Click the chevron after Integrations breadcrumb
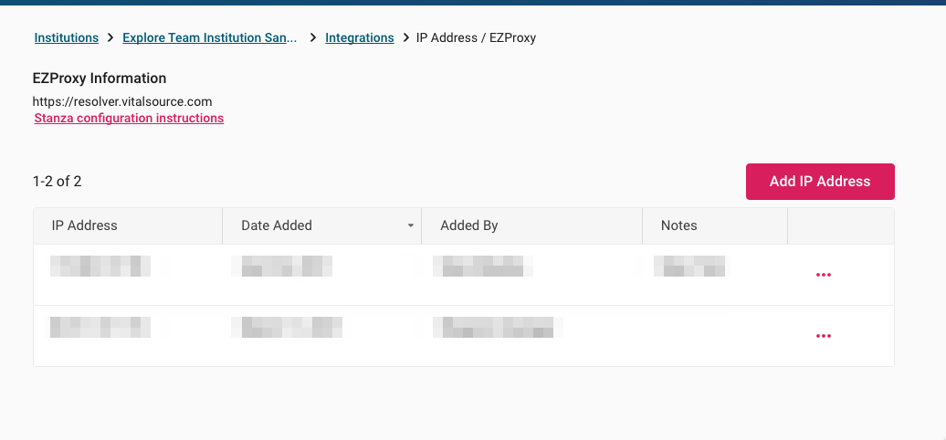Viewport: 946px width, 440px height. click(x=405, y=37)
